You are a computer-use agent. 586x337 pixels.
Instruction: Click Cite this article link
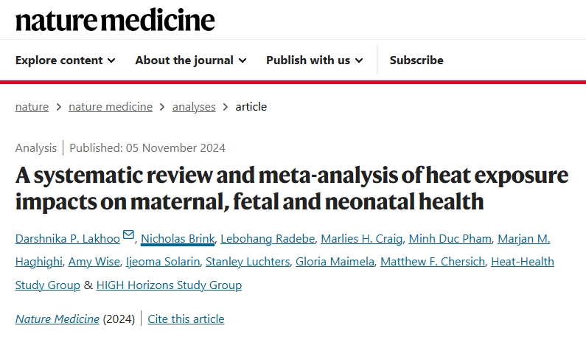pos(186,319)
